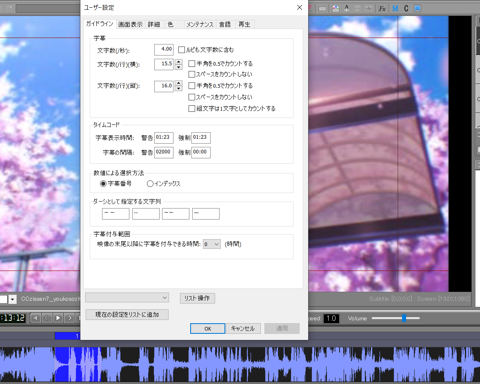Switch to the 言語 tab
Viewport: 480px width, 384px height.
click(225, 24)
